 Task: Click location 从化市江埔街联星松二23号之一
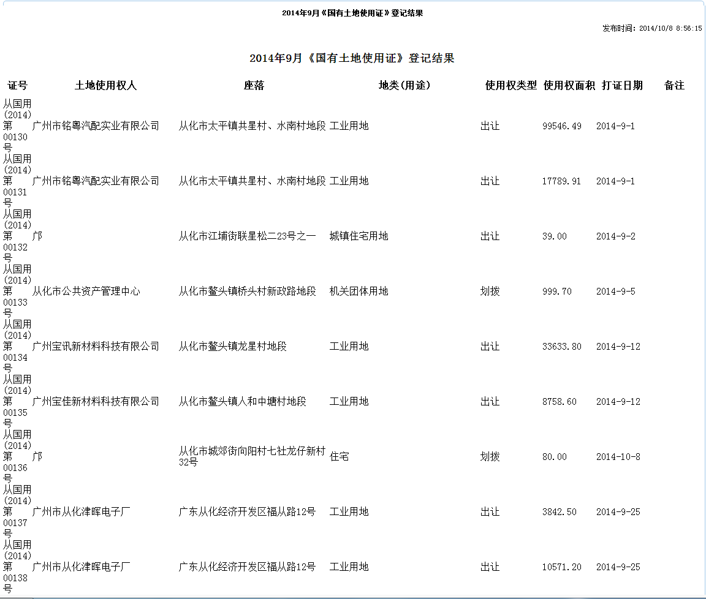pyautogui.click(x=247, y=236)
